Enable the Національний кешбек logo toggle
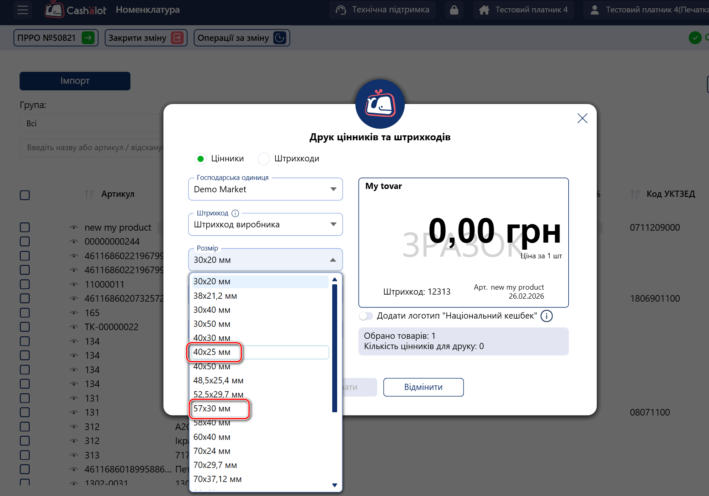This screenshot has width=709, height=496. click(x=366, y=316)
